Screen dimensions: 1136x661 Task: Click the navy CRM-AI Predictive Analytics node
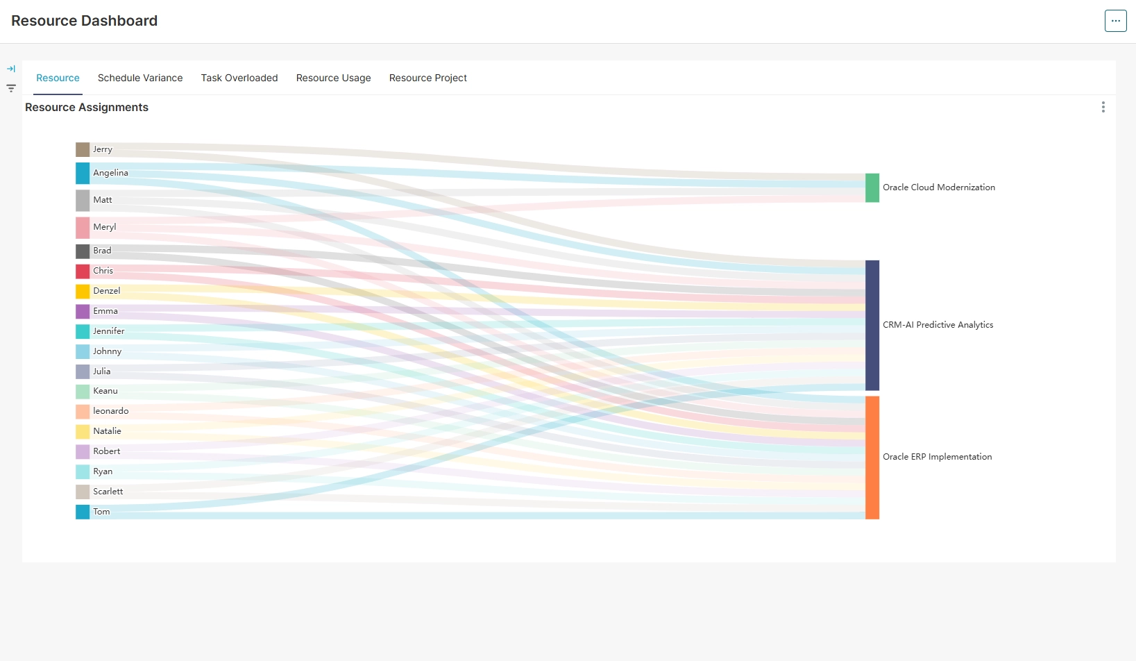point(872,325)
